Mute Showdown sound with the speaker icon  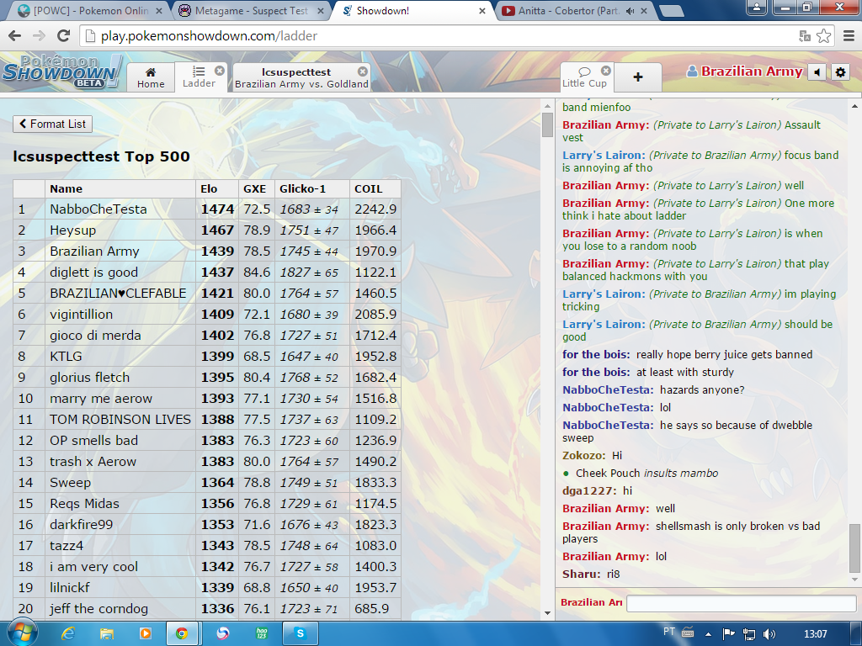click(x=817, y=72)
